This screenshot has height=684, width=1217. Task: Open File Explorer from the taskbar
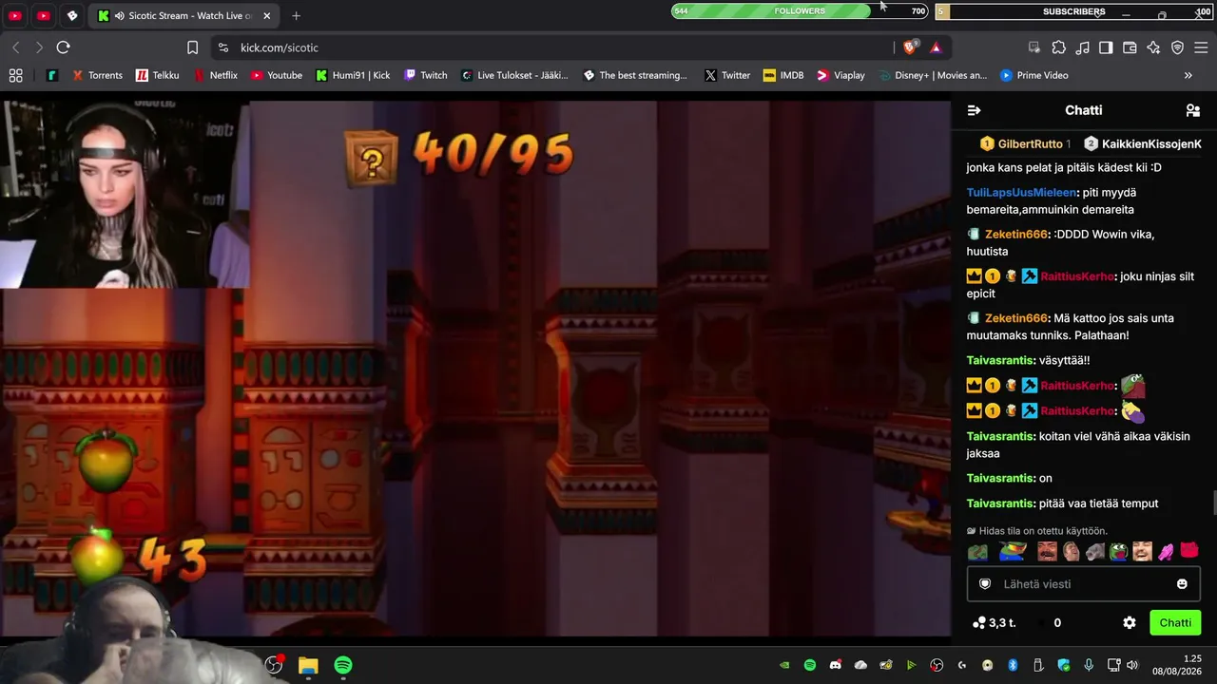coord(308,665)
